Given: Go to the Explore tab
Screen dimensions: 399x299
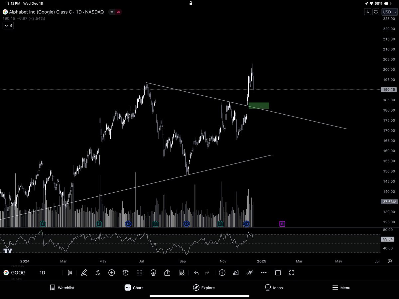Looking at the screenshot, I should [x=204, y=288].
